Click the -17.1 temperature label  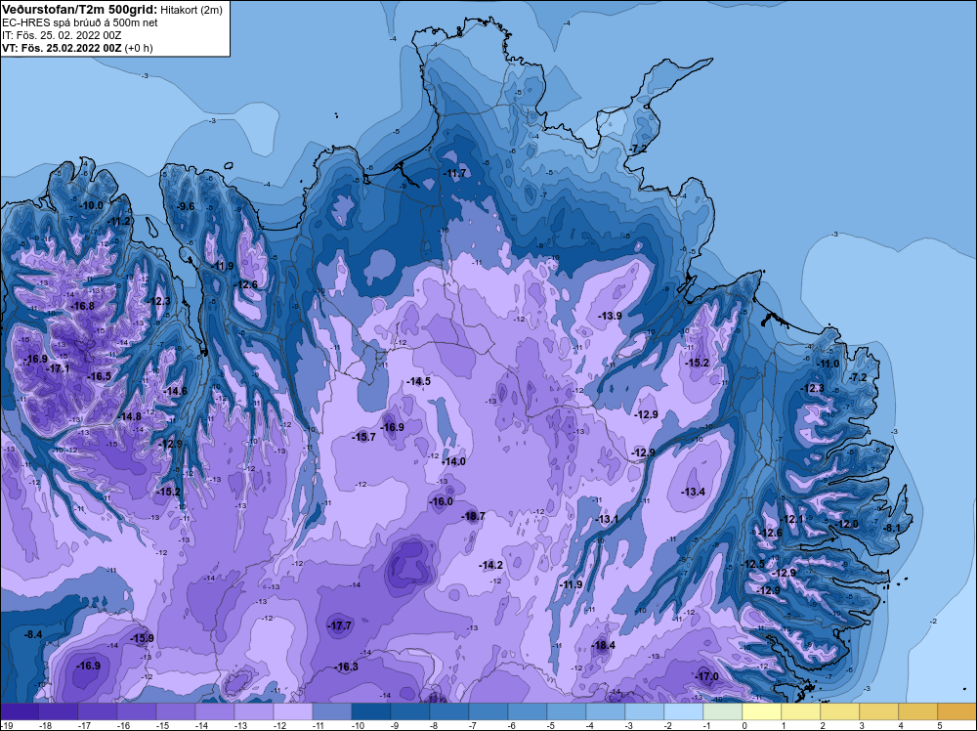(x=59, y=368)
